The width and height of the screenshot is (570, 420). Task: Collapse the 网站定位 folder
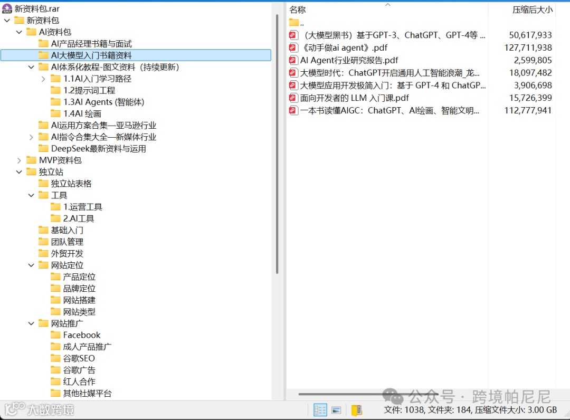point(31,265)
